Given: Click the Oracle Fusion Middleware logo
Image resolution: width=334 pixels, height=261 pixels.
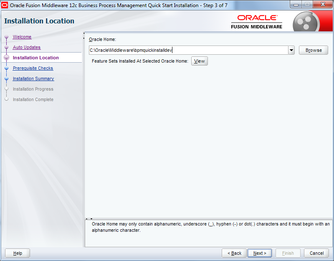Looking at the screenshot, I should [x=256, y=22].
